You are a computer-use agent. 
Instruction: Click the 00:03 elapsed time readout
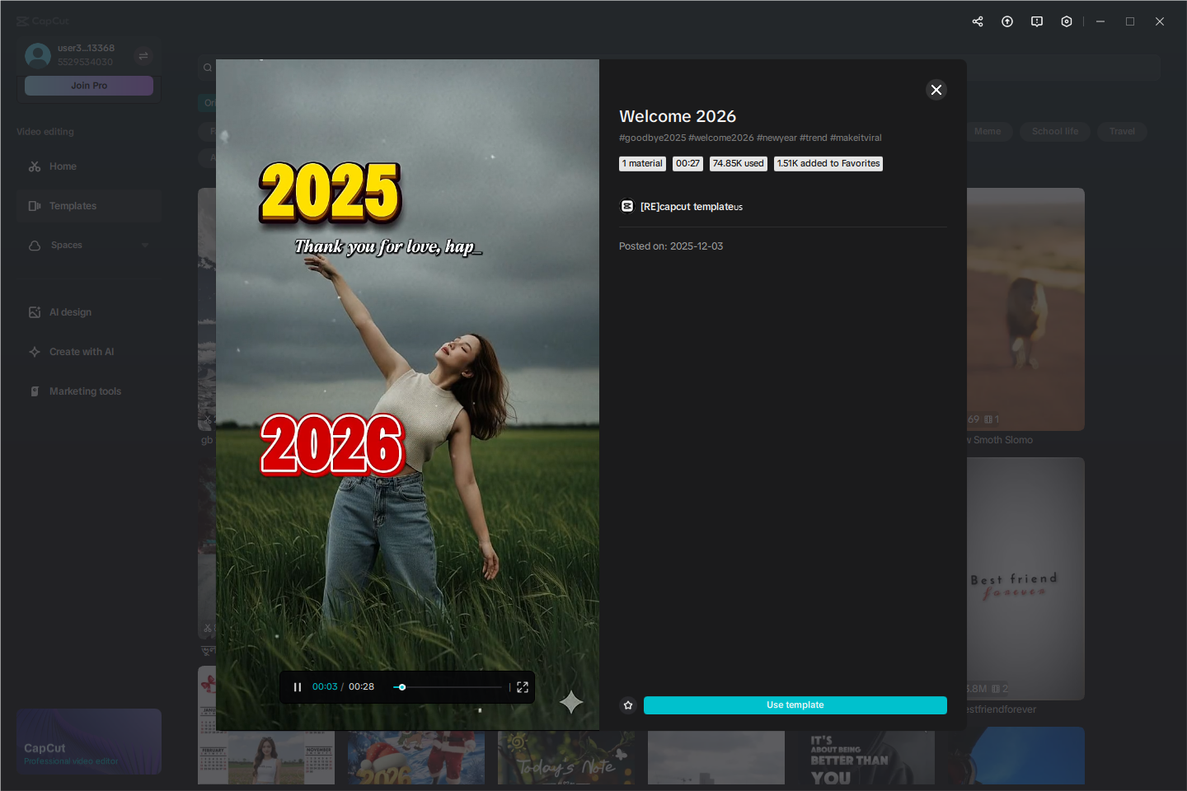point(325,687)
